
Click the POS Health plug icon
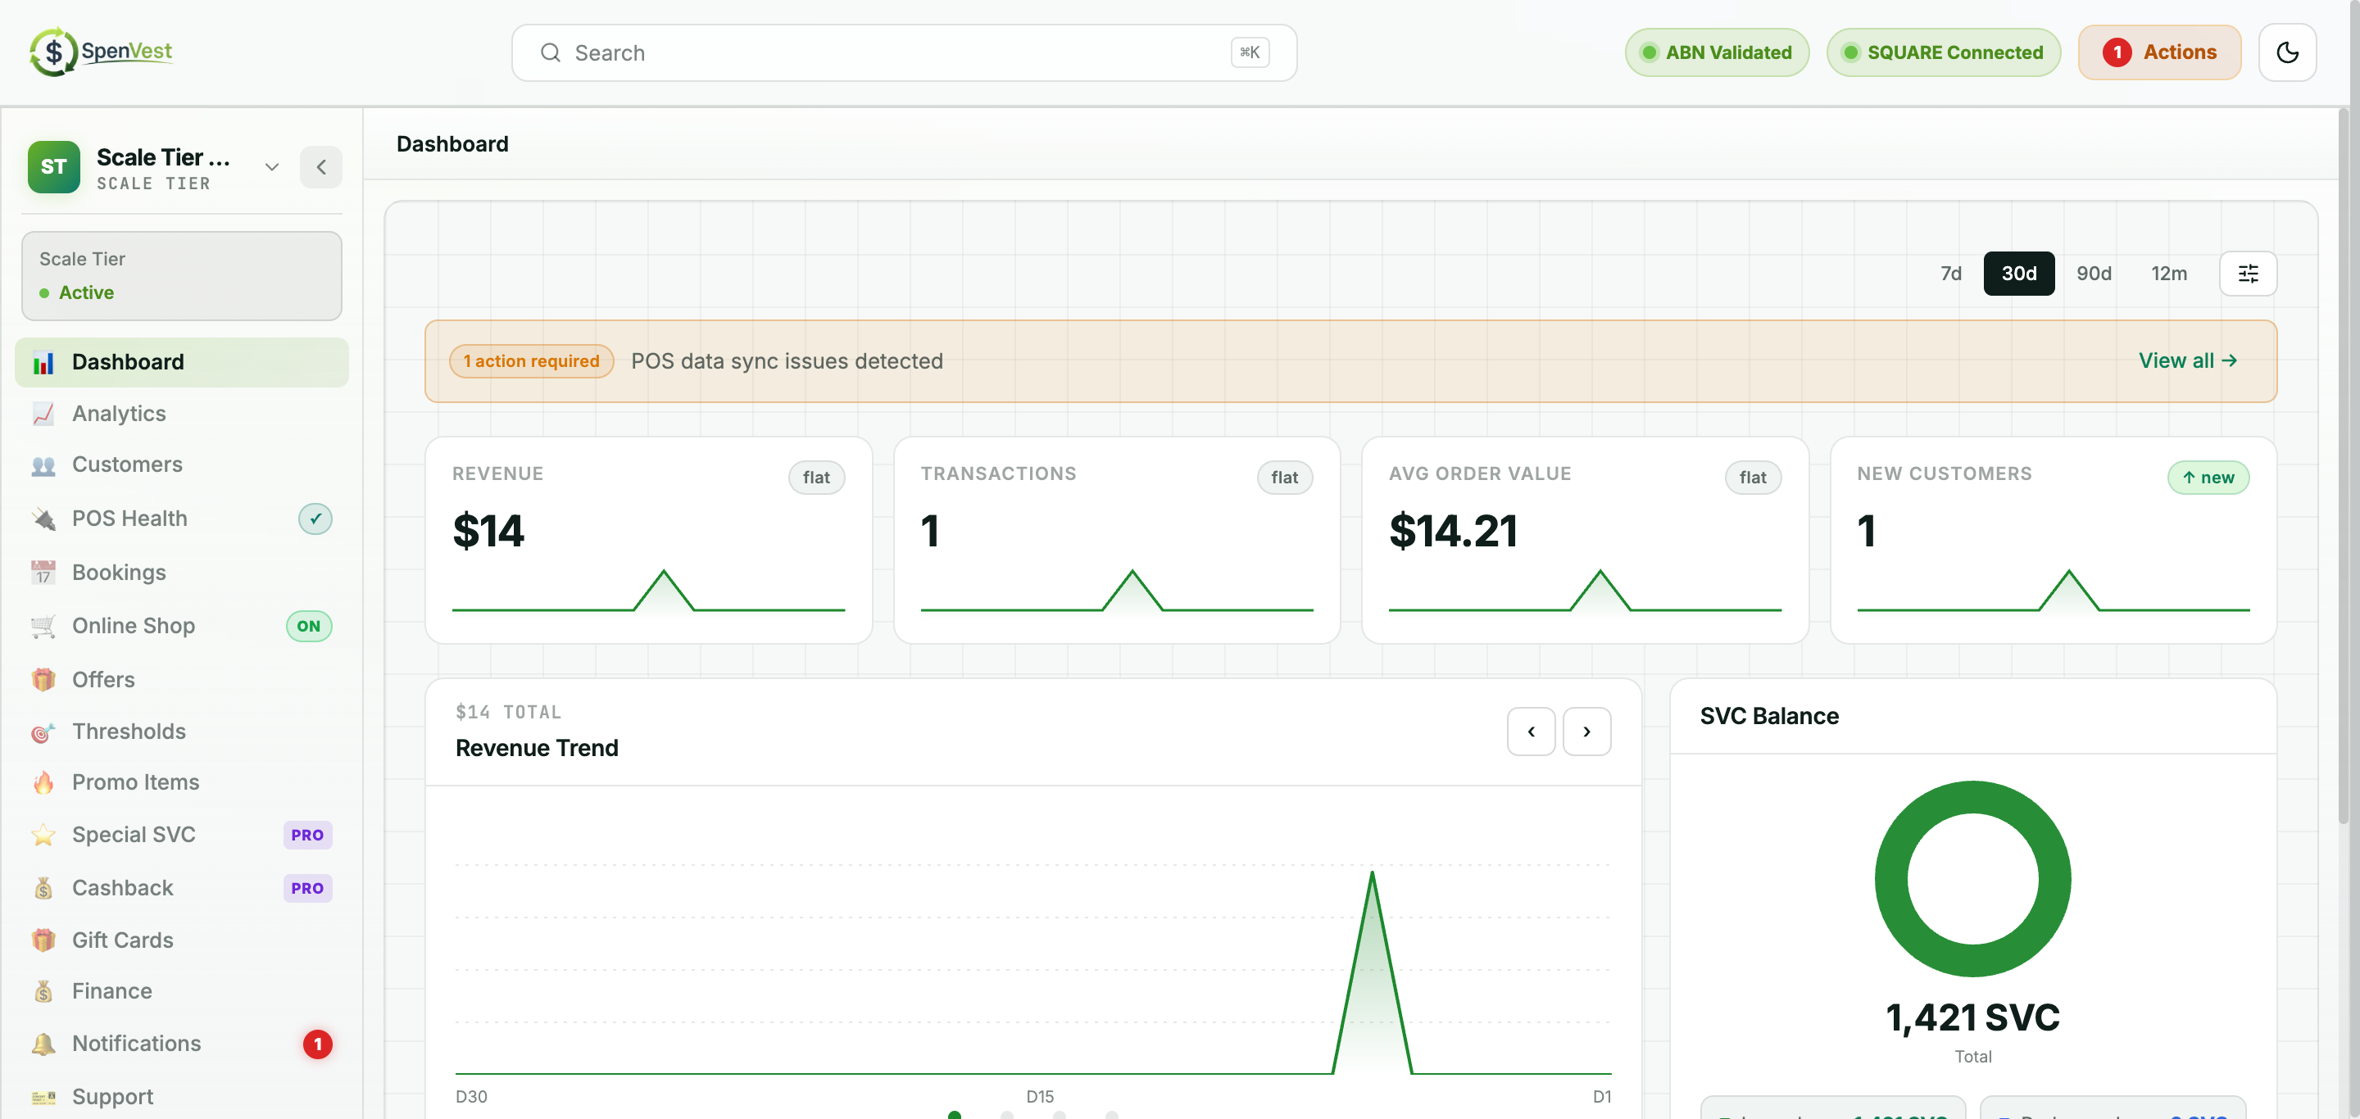[x=43, y=519]
